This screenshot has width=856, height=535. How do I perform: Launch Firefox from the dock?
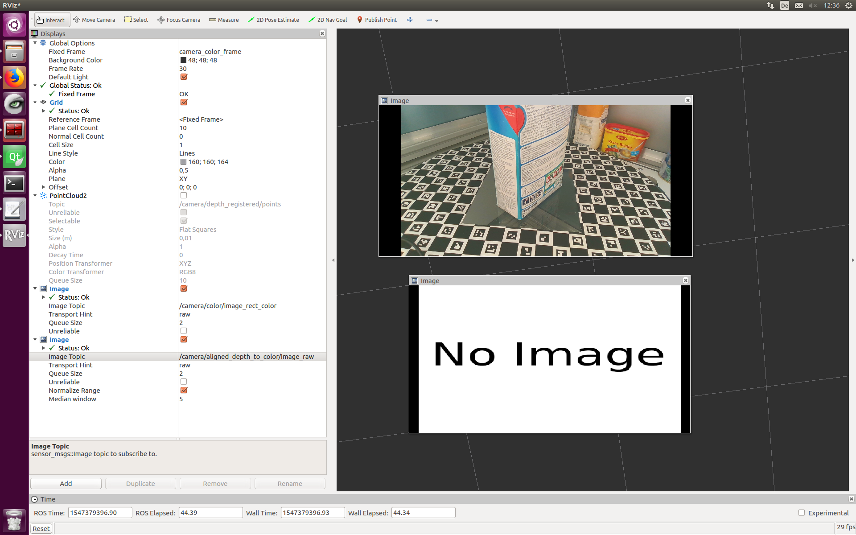pyautogui.click(x=14, y=77)
